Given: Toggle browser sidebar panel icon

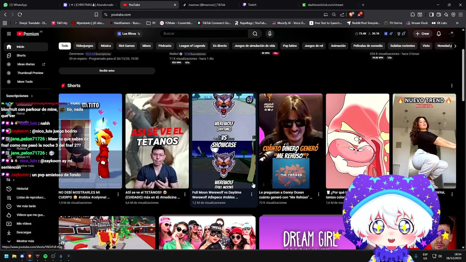Looking at the screenshot, I should tap(431, 15).
